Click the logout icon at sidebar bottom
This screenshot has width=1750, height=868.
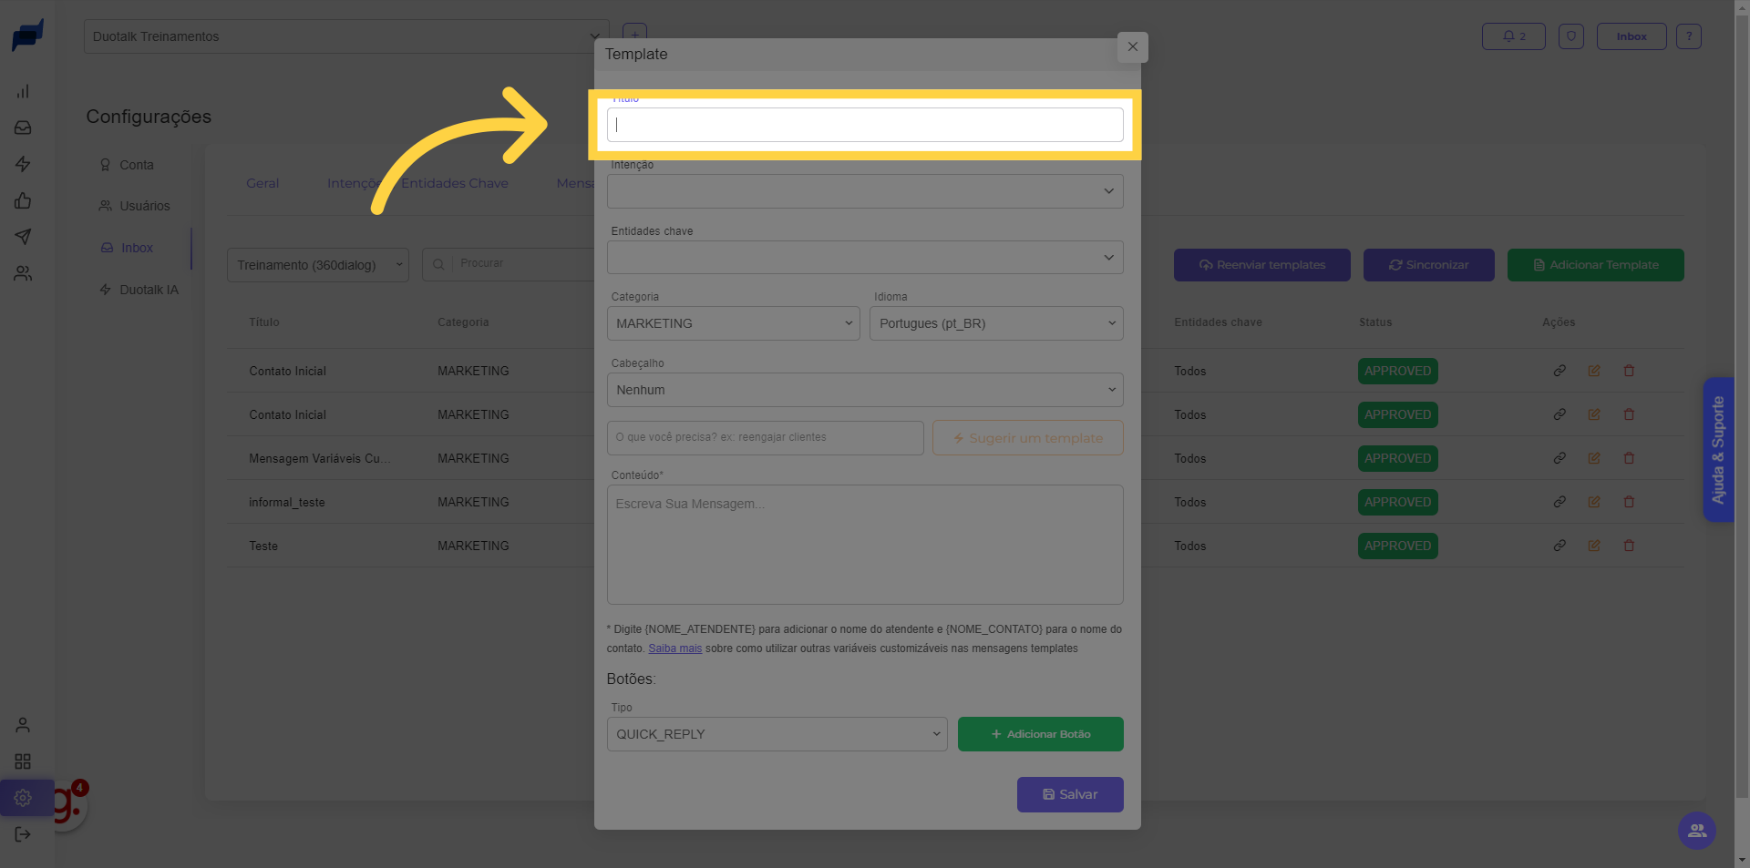[x=23, y=834]
